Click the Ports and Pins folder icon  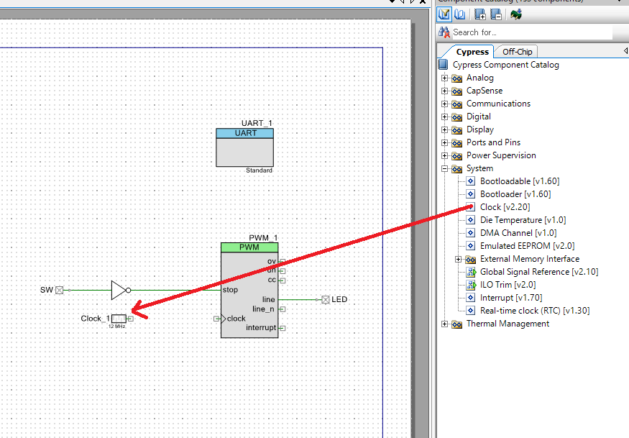pos(456,143)
